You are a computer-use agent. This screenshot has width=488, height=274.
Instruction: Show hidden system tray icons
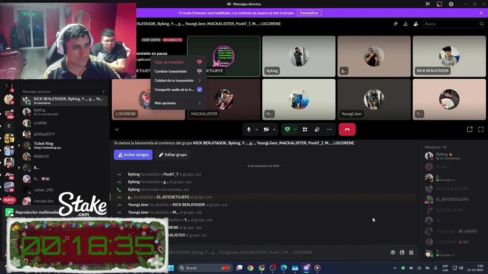[395, 268]
